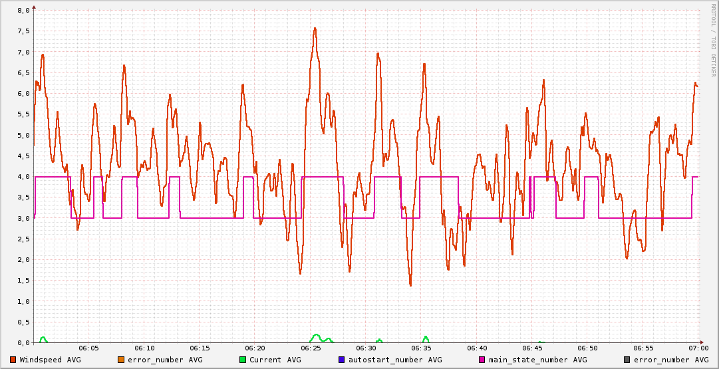Click the 07:00 time axis label
Screen dimensions: 719x369
tap(698, 348)
